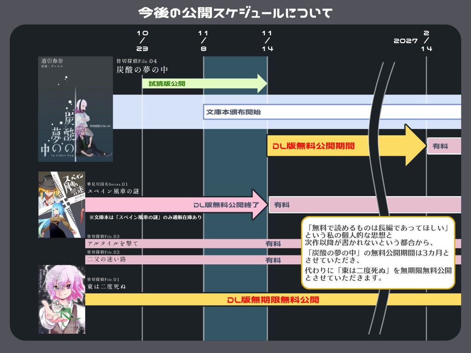Click the title 今後の公開スケジュールについて
This screenshot has width=471, height=353.
tap(235, 13)
